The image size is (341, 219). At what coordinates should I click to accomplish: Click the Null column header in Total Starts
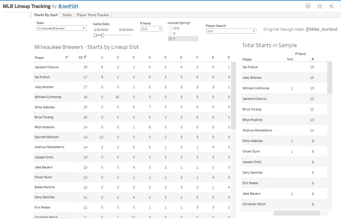coord(290,59)
